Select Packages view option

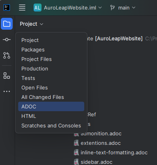[x=51, y=50]
